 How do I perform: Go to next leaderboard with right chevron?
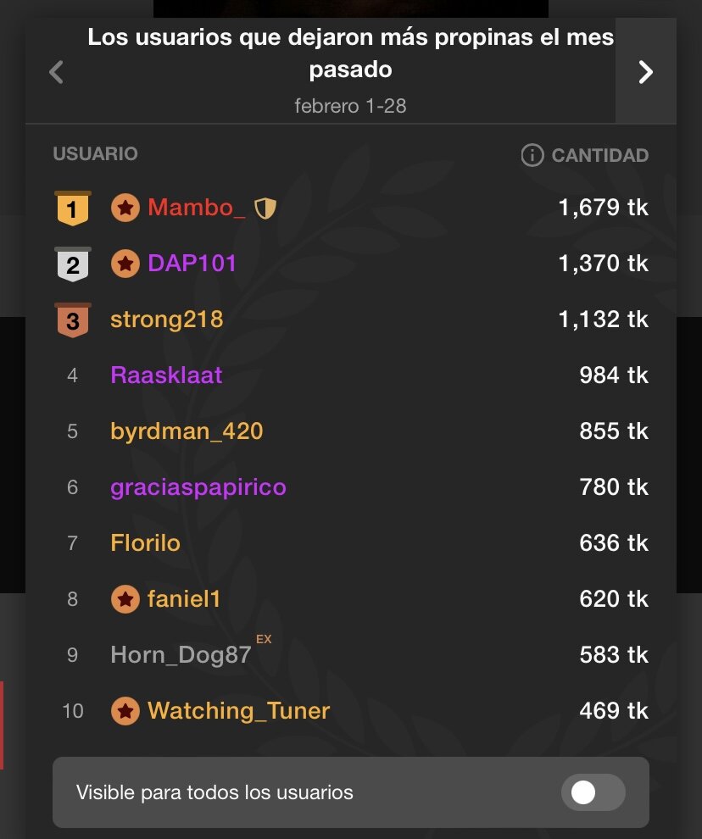pyautogui.click(x=646, y=72)
